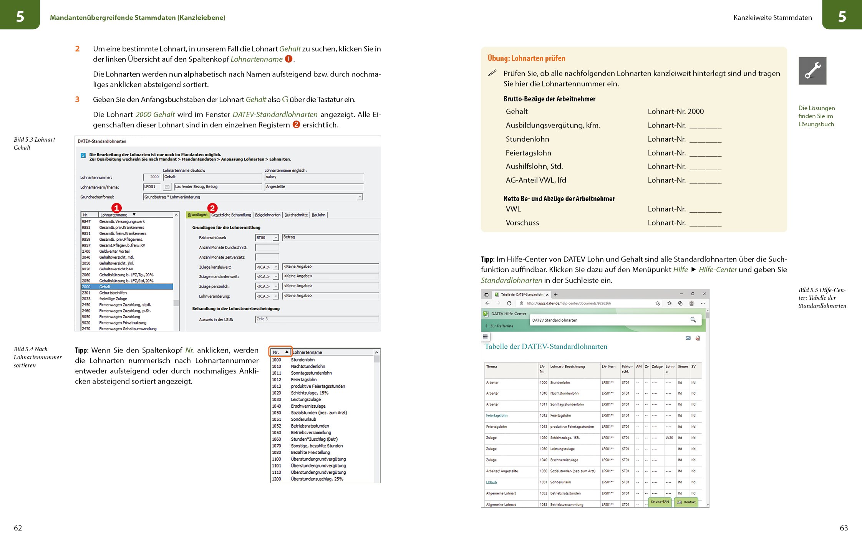Open the browser three-dots settings menu
The image size is (862, 544).
click(x=703, y=303)
